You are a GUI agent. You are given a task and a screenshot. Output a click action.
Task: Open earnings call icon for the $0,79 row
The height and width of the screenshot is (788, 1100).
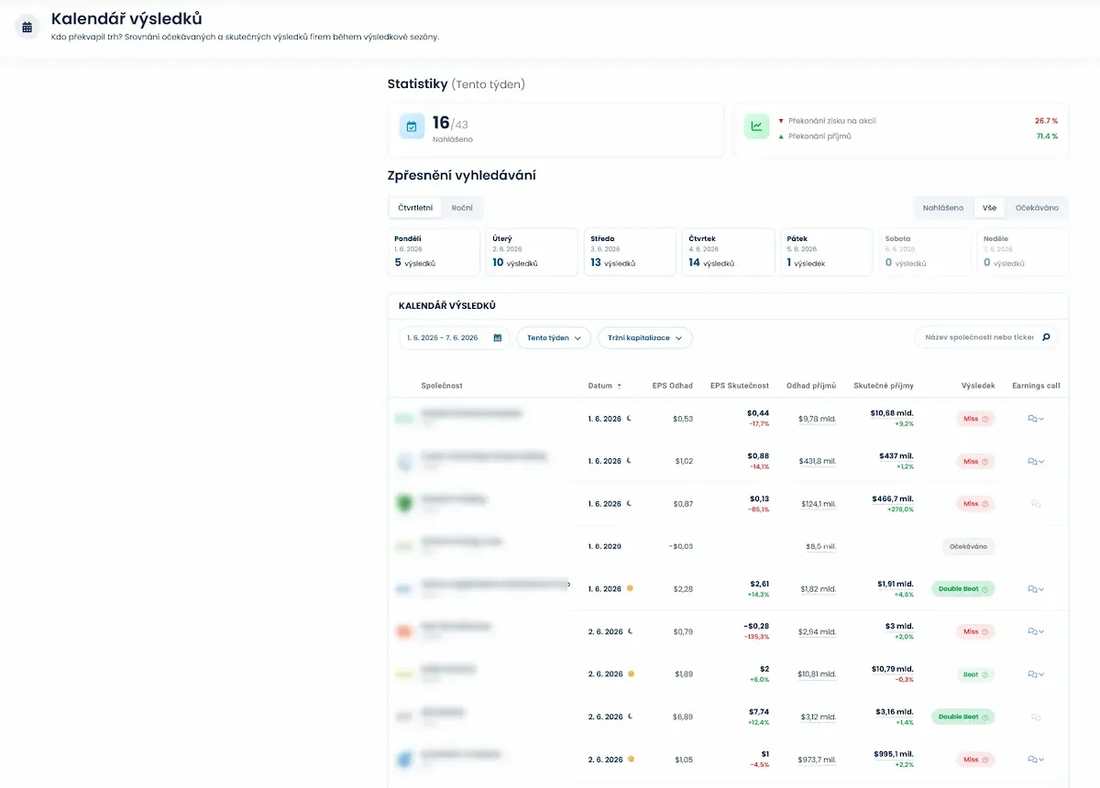(x=1036, y=631)
